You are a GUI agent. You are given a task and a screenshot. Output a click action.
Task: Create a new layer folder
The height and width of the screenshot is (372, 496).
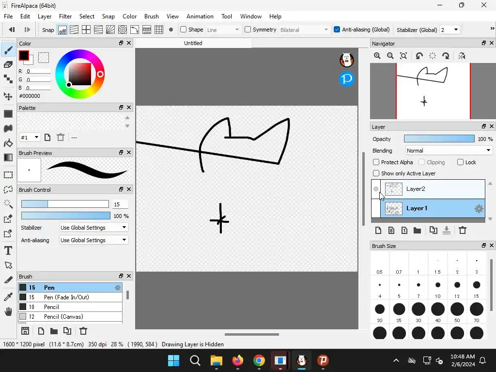417,230
